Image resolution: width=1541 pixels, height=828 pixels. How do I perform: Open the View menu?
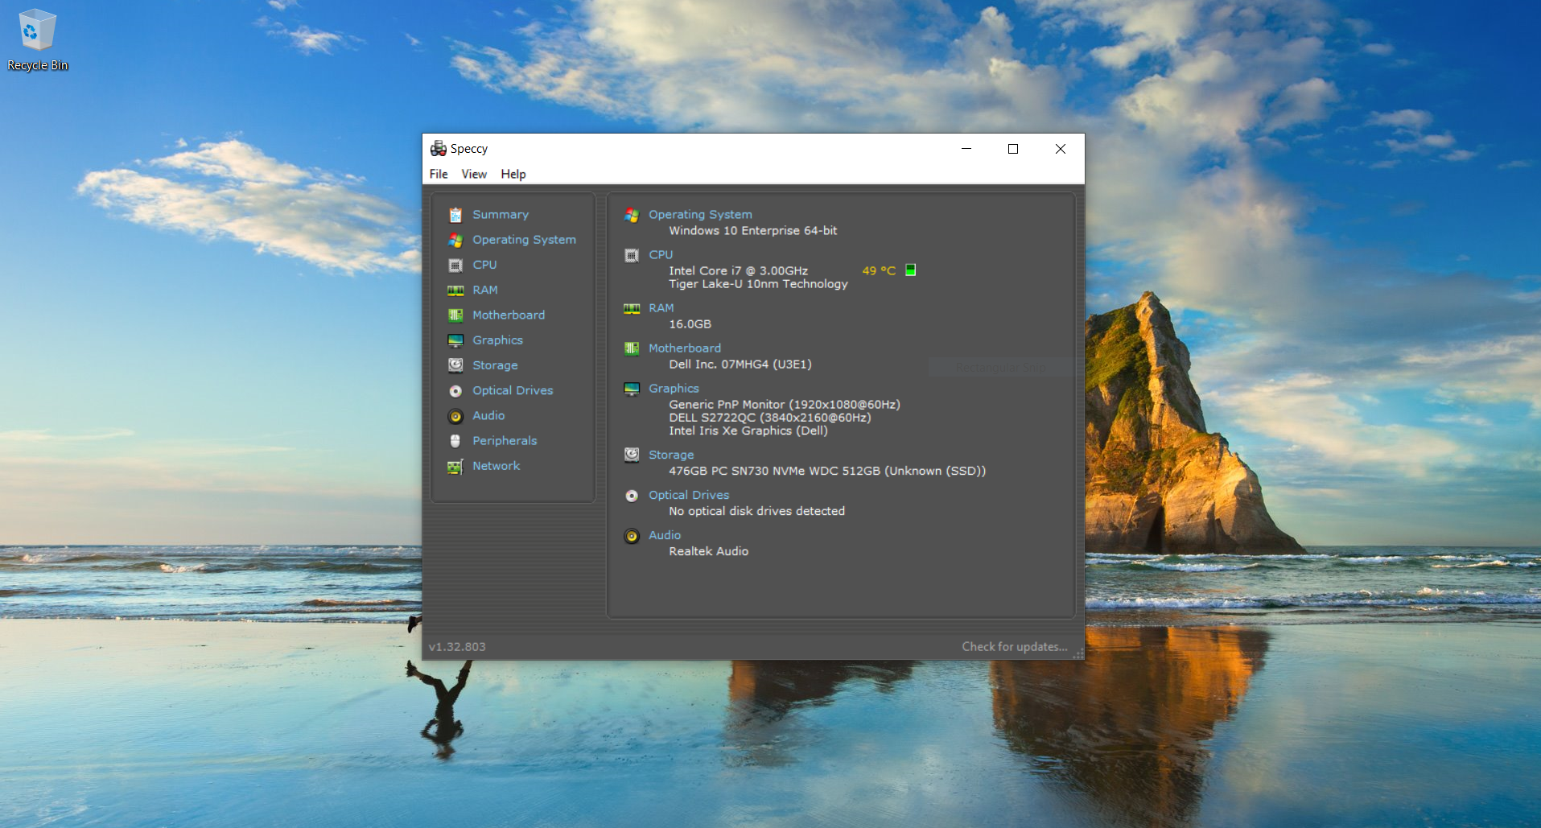(473, 174)
